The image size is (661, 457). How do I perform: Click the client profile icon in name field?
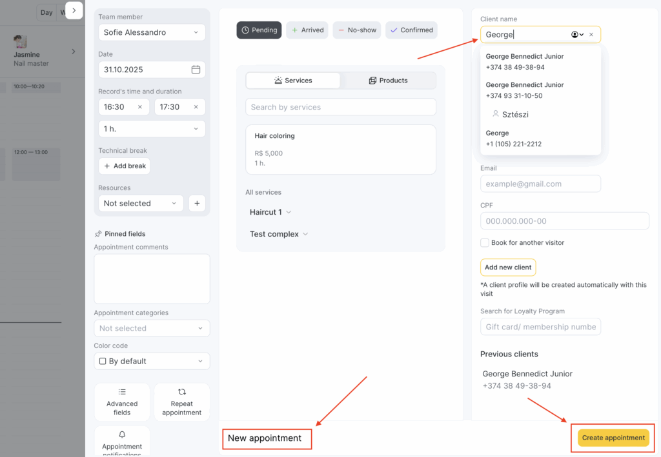pos(576,35)
